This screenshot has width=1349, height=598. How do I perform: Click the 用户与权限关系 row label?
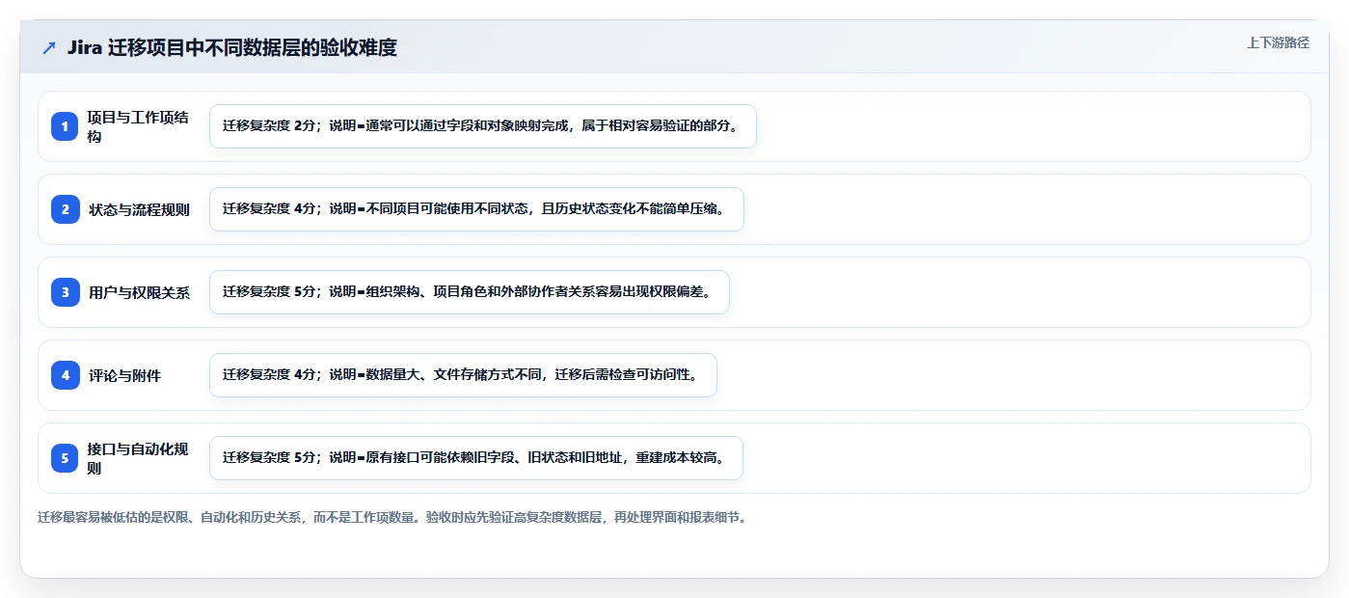pyautogui.click(x=139, y=292)
